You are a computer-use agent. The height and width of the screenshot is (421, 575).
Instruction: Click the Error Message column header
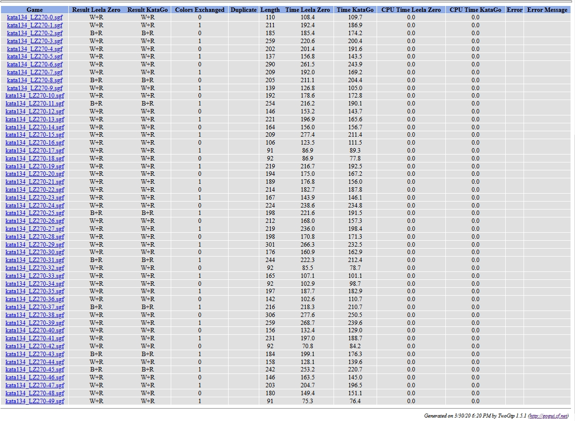[547, 10]
